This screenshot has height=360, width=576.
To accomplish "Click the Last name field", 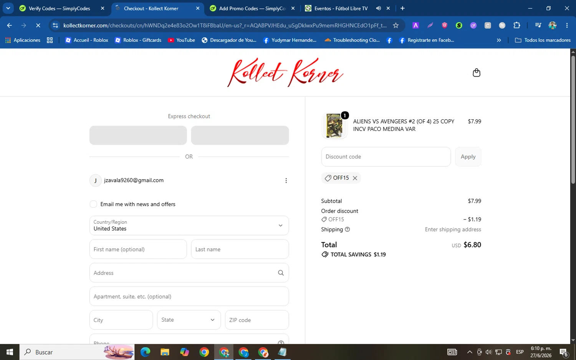I will [x=240, y=249].
